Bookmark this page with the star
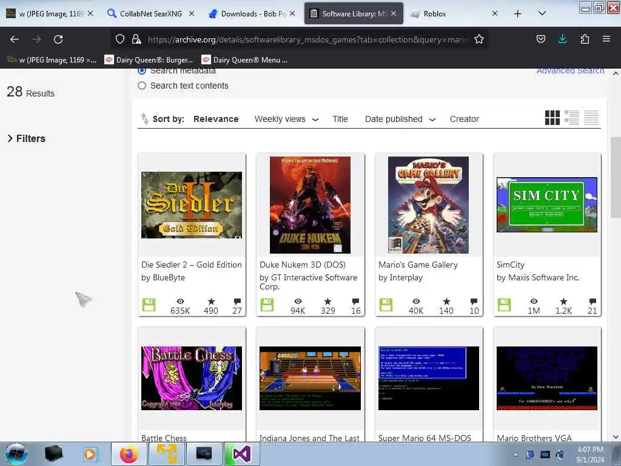The width and height of the screenshot is (621, 466). [x=479, y=39]
